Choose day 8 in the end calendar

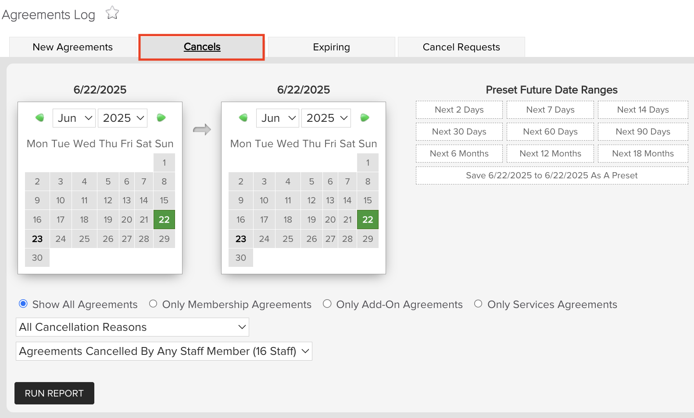tap(368, 181)
